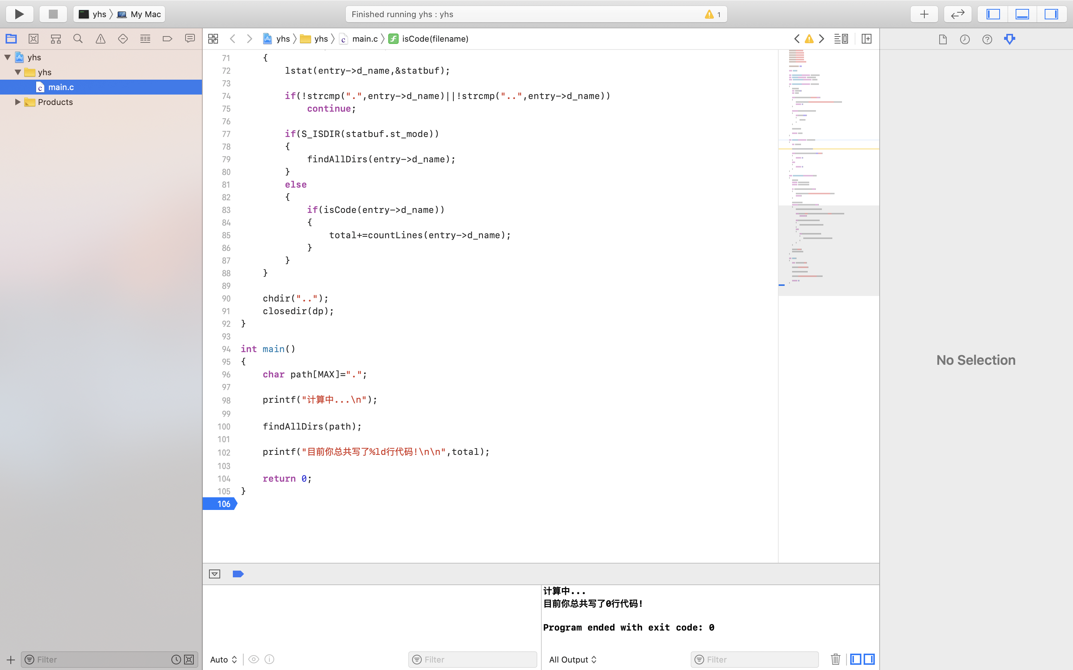Go forward in editor history
1073x670 pixels.
[250, 39]
